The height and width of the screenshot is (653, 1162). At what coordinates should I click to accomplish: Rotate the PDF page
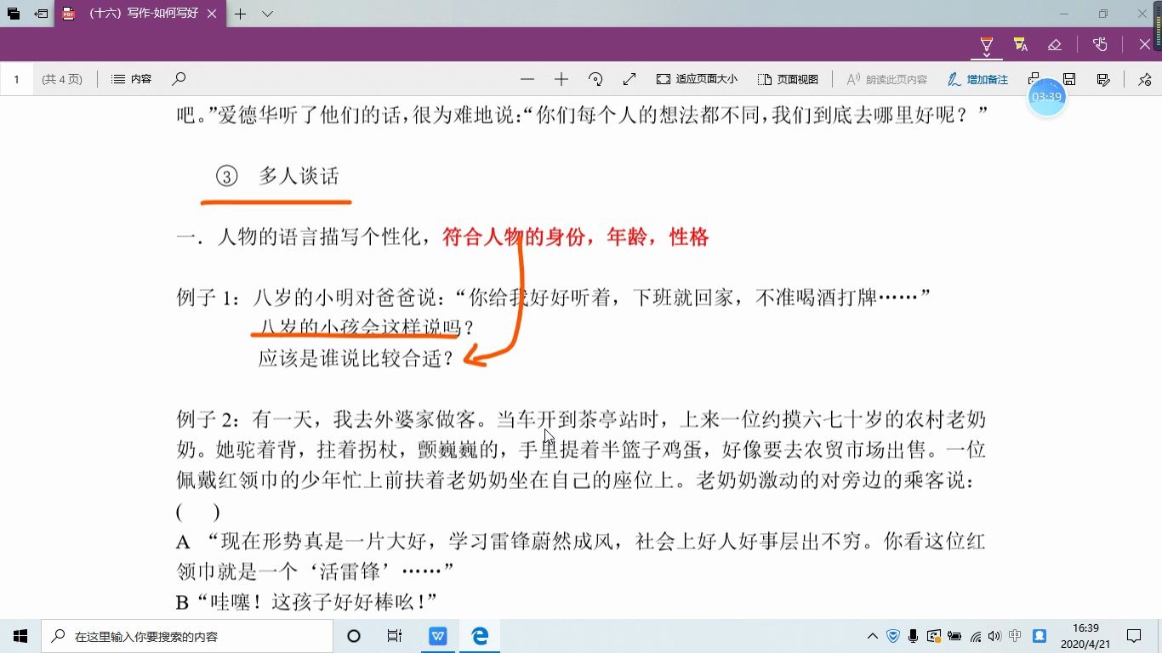(x=595, y=79)
